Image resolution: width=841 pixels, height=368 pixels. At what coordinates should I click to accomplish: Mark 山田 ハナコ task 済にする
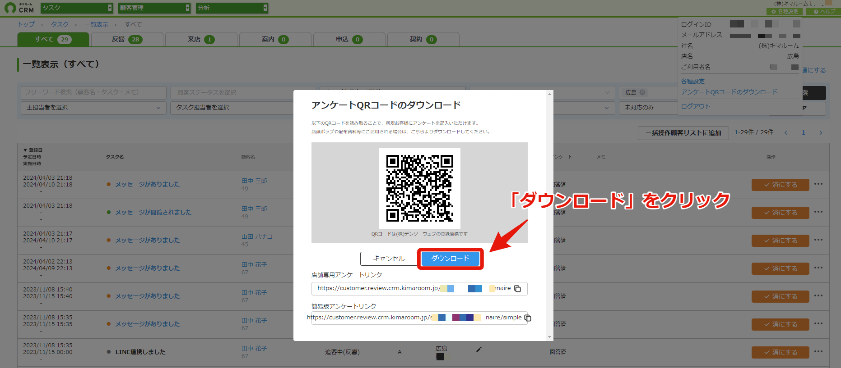pos(781,241)
